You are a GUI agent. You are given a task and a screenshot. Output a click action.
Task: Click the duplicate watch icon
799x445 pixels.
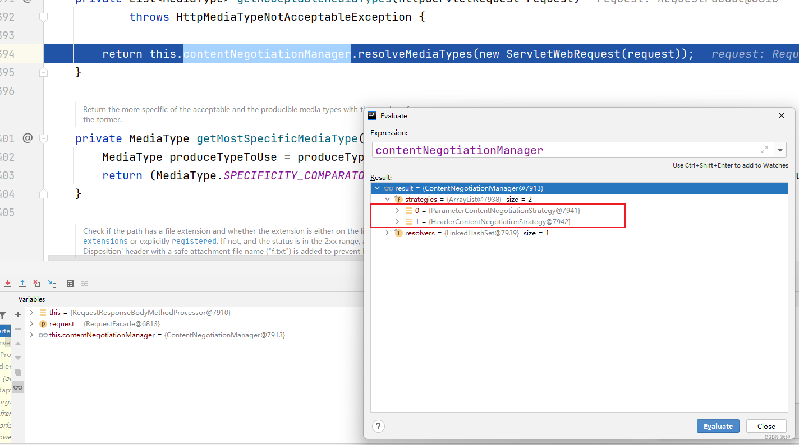(x=18, y=372)
